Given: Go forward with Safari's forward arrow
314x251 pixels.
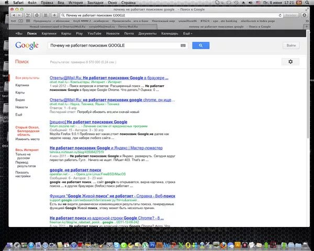Looking at the screenshot, I should coord(19,15).
